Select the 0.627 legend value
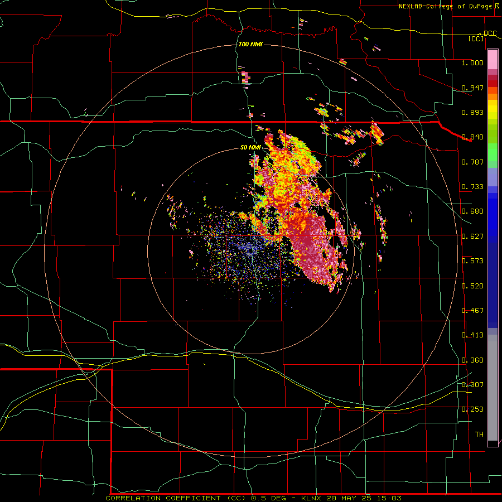 pyautogui.click(x=472, y=236)
